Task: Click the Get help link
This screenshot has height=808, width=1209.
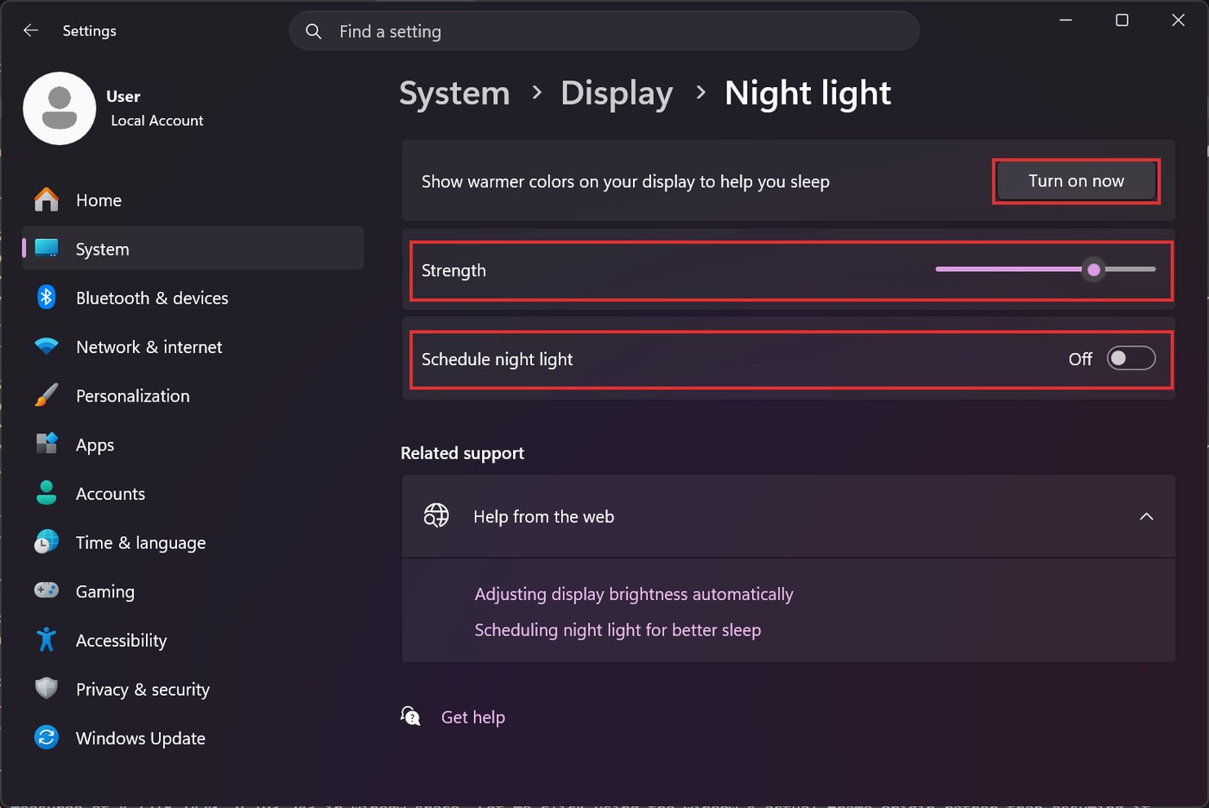Action: [473, 716]
